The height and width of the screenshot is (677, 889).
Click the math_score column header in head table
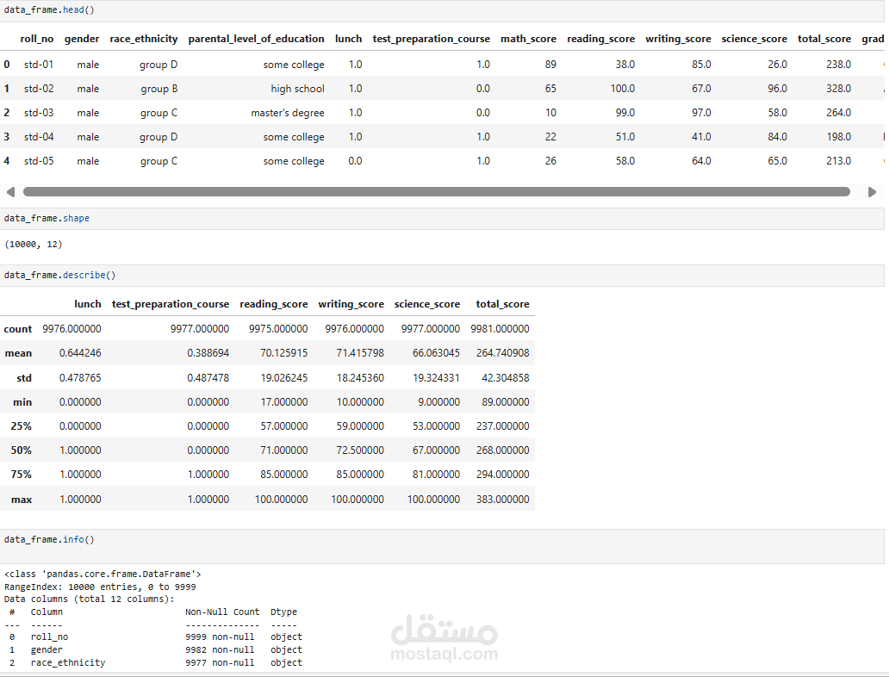coord(528,39)
